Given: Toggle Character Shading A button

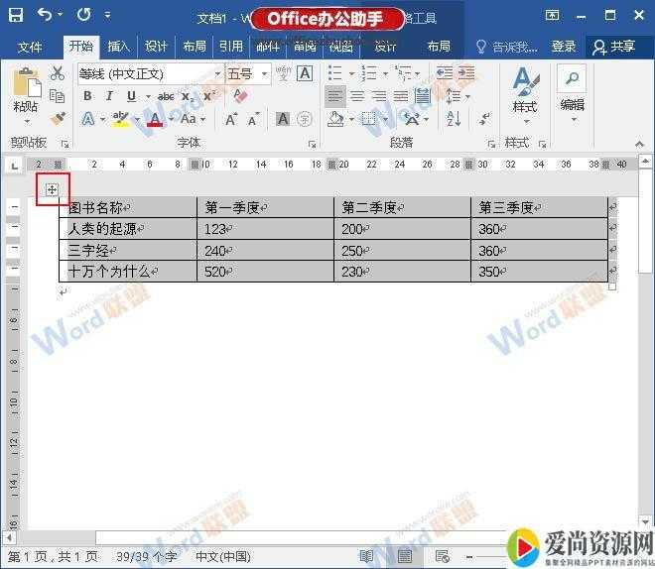Looking at the screenshot, I should pyautogui.click(x=283, y=119).
